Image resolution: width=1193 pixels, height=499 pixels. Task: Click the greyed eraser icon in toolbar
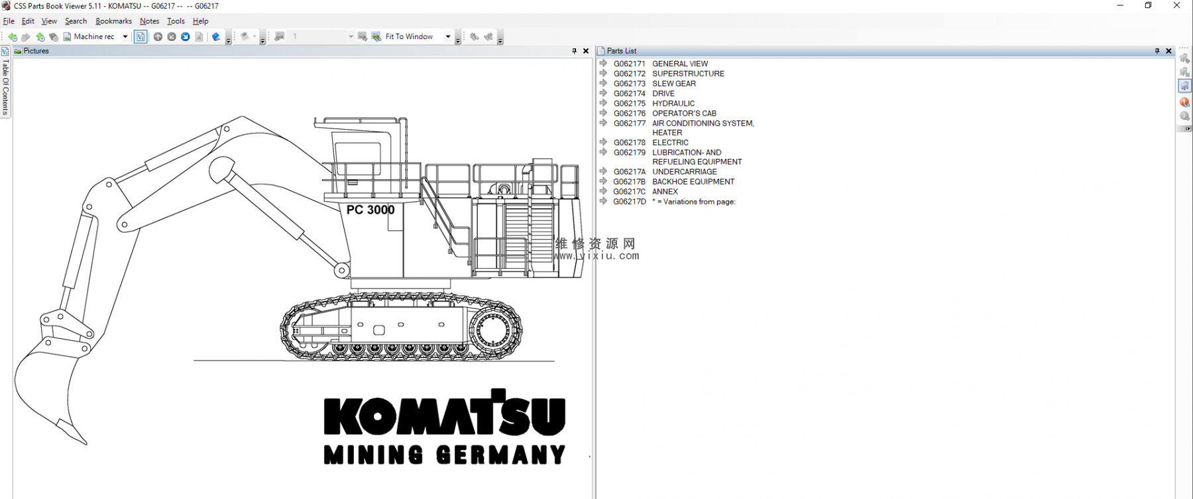pyautogui.click(x=245, y=37)
